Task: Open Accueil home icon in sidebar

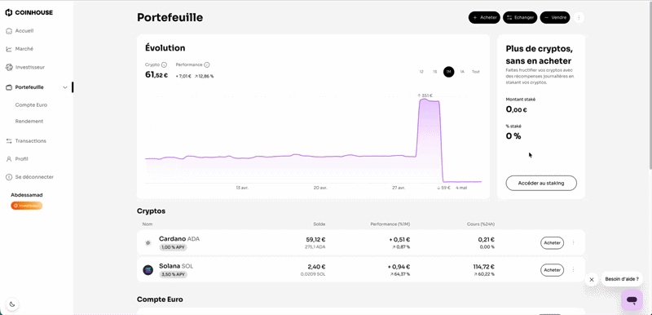Action: click(9, 31)
